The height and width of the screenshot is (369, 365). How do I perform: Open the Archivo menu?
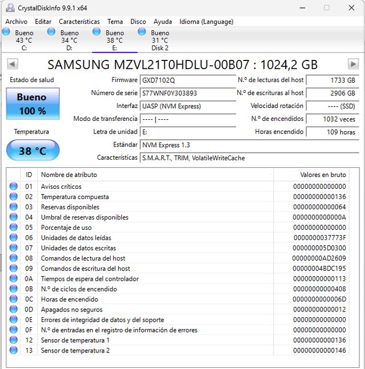(16, 22)
